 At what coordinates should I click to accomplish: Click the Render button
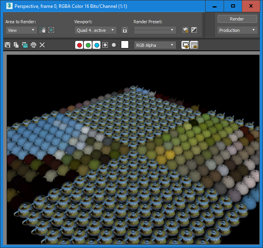[237, 19]
